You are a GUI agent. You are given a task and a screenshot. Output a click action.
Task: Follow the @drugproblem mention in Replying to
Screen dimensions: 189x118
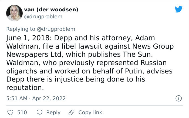coord(56,29)
